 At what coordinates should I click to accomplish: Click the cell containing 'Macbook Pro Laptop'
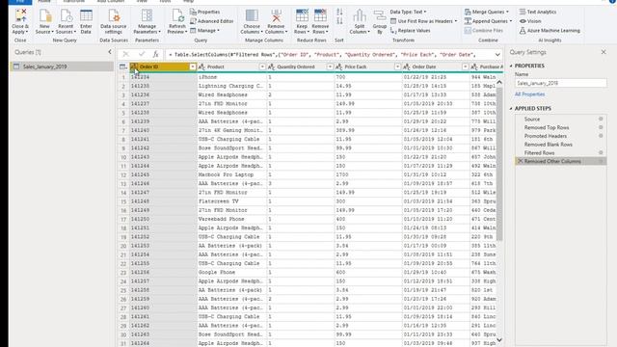[231, 174]
